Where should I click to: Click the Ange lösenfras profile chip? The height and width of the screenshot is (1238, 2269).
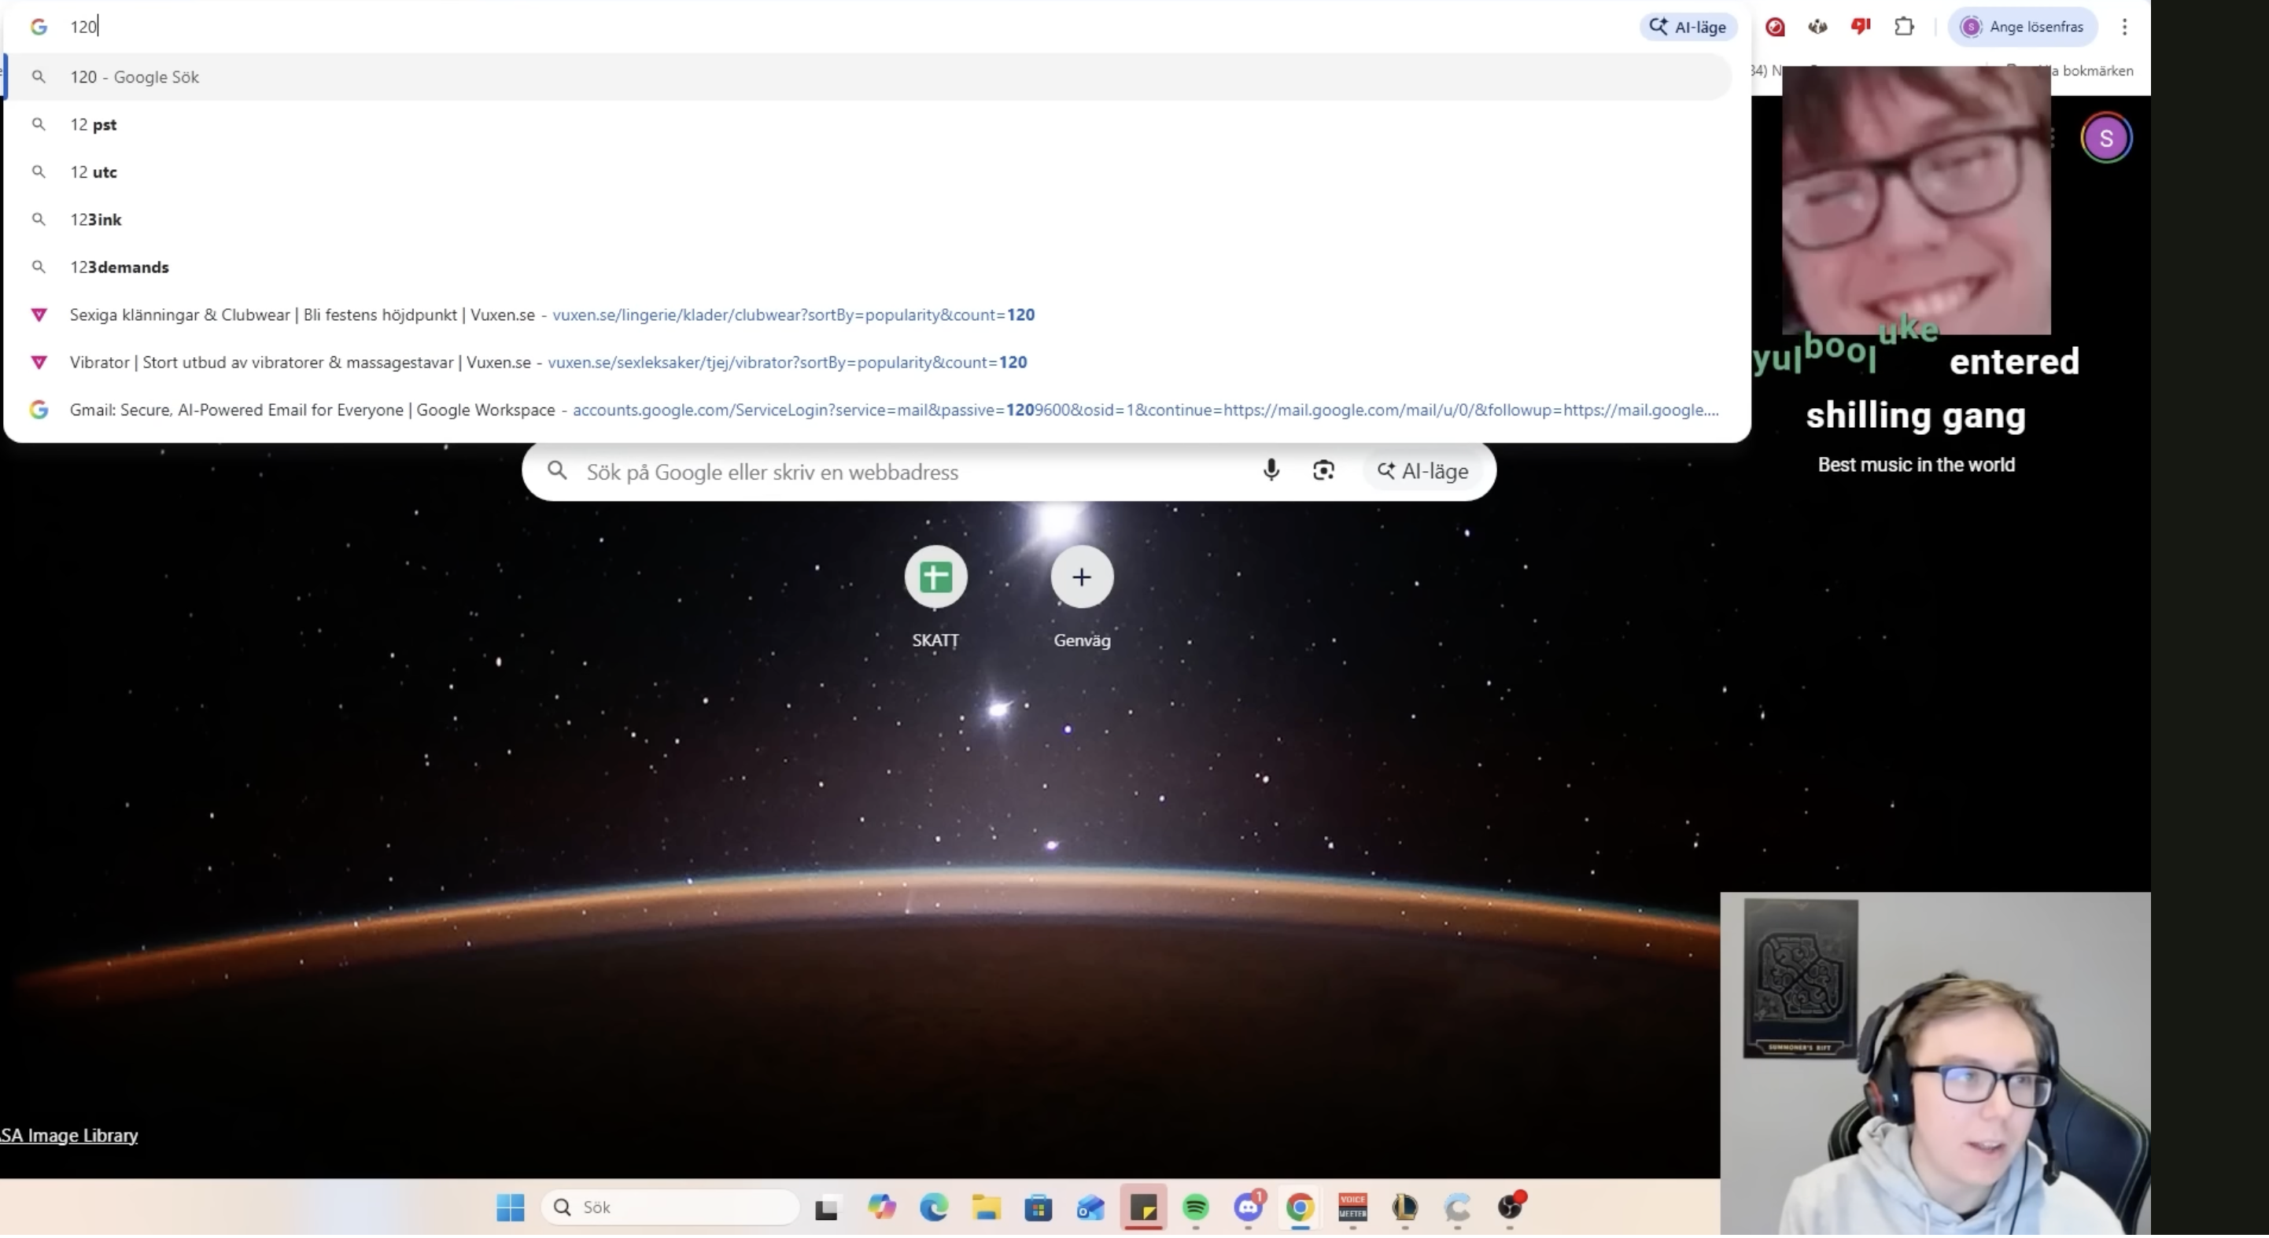[2023, 27]
